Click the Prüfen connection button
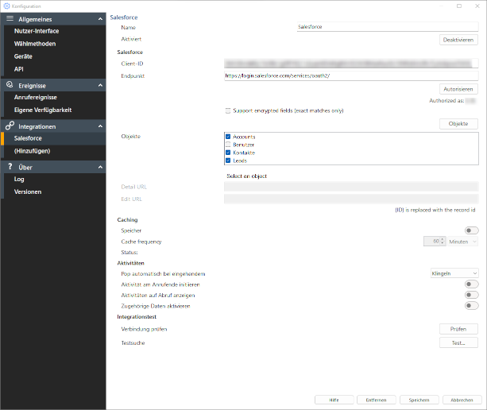 [x=458, y=329]
